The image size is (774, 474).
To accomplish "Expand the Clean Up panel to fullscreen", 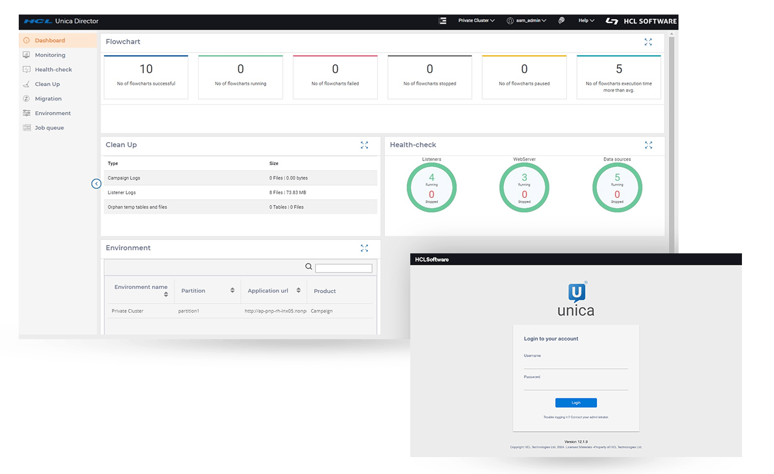I will point(364,145).
